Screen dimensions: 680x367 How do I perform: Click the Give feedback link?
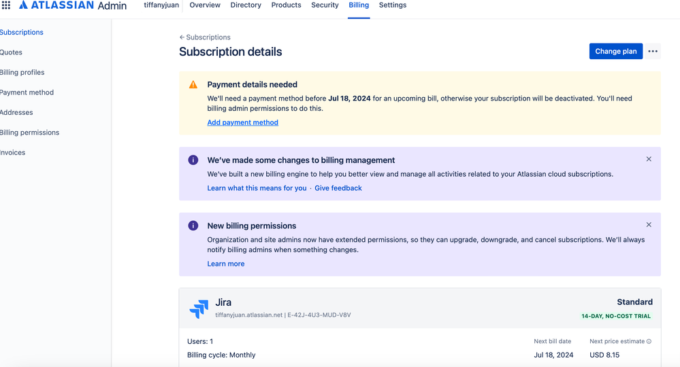click(338, 188)
